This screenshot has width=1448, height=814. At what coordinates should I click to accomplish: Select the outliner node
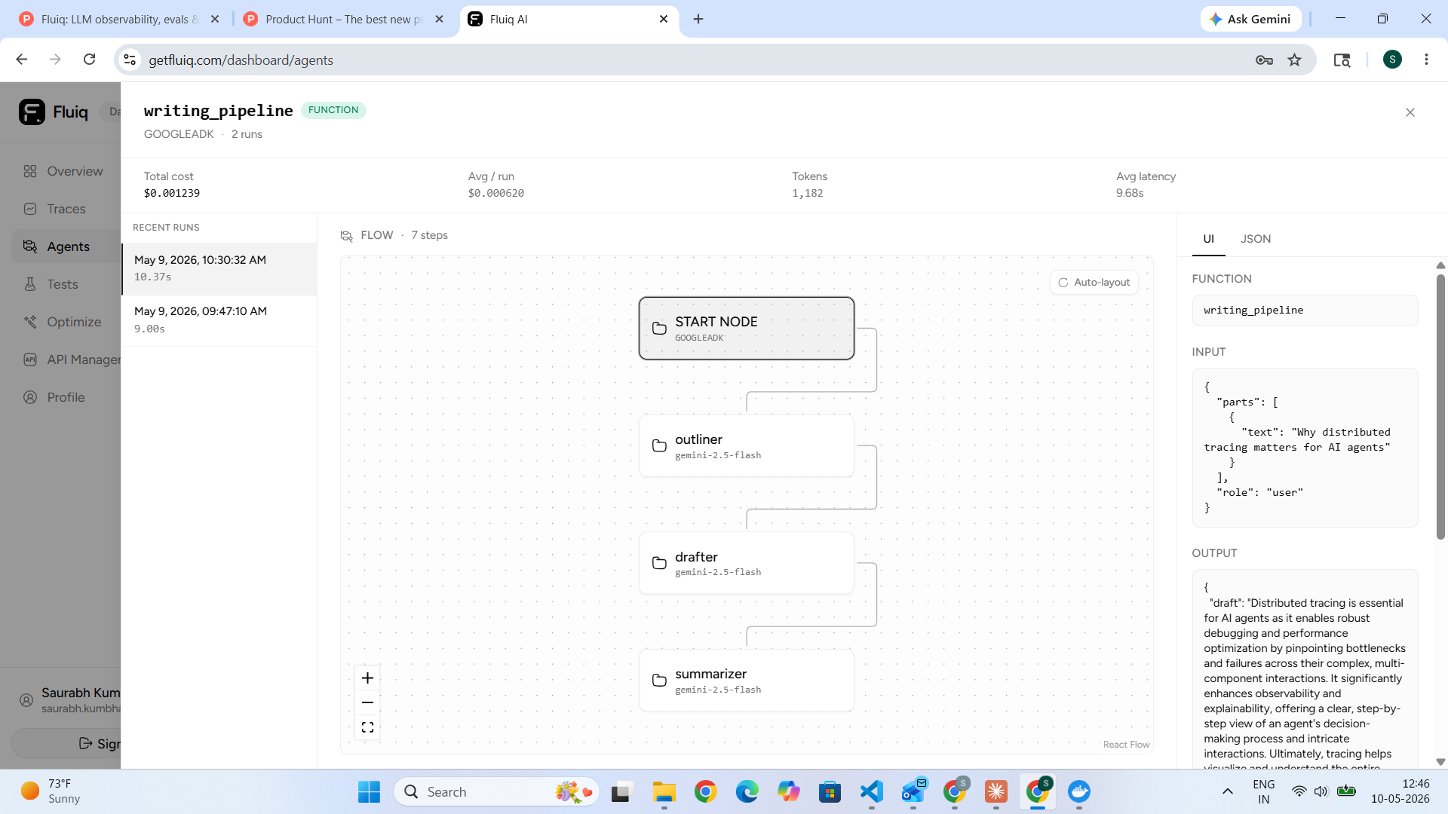click(x=747, y=445)
